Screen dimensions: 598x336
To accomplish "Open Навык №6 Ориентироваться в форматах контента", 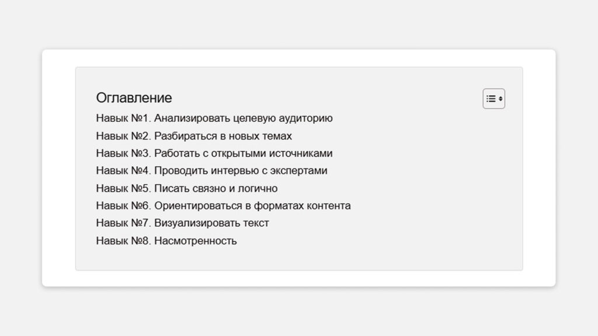I will pos(223,206).
